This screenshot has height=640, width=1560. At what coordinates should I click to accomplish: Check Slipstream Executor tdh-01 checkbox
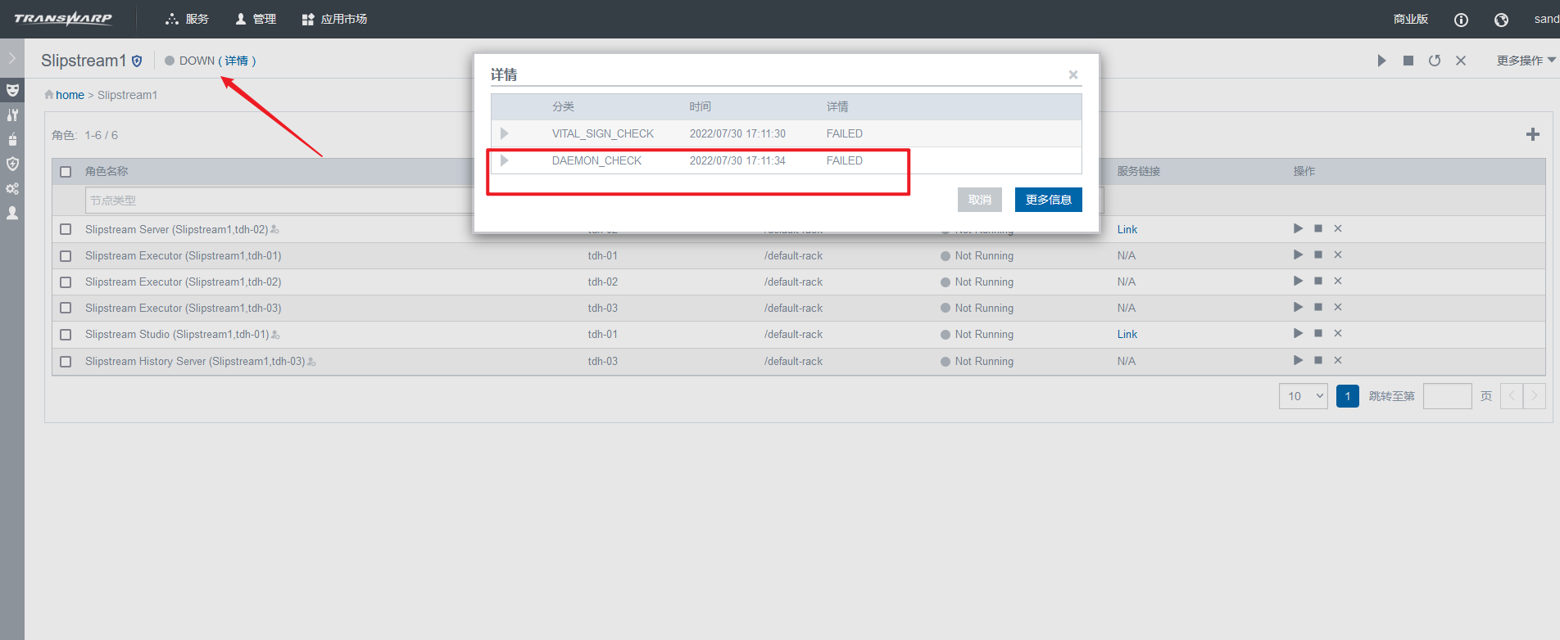coord(66,255)
